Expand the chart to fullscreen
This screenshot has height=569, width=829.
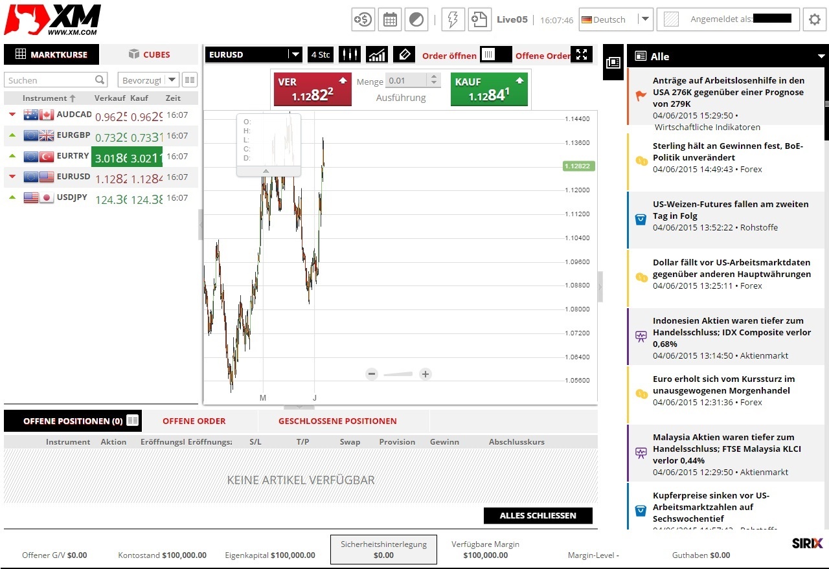tap(582, 55)
